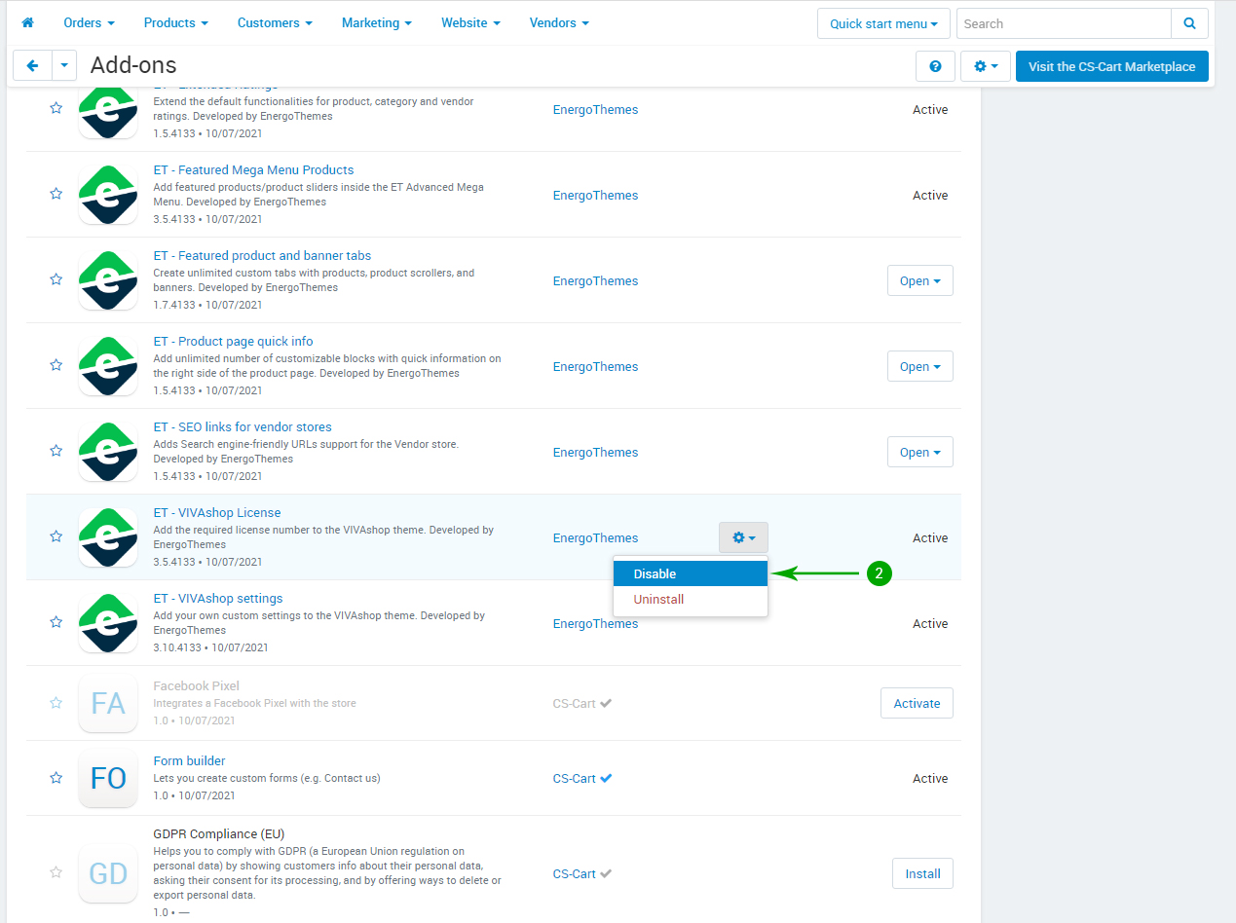Open the Products menu
Viewport: 1236px width, 923px height.
[x=175, y=22]
